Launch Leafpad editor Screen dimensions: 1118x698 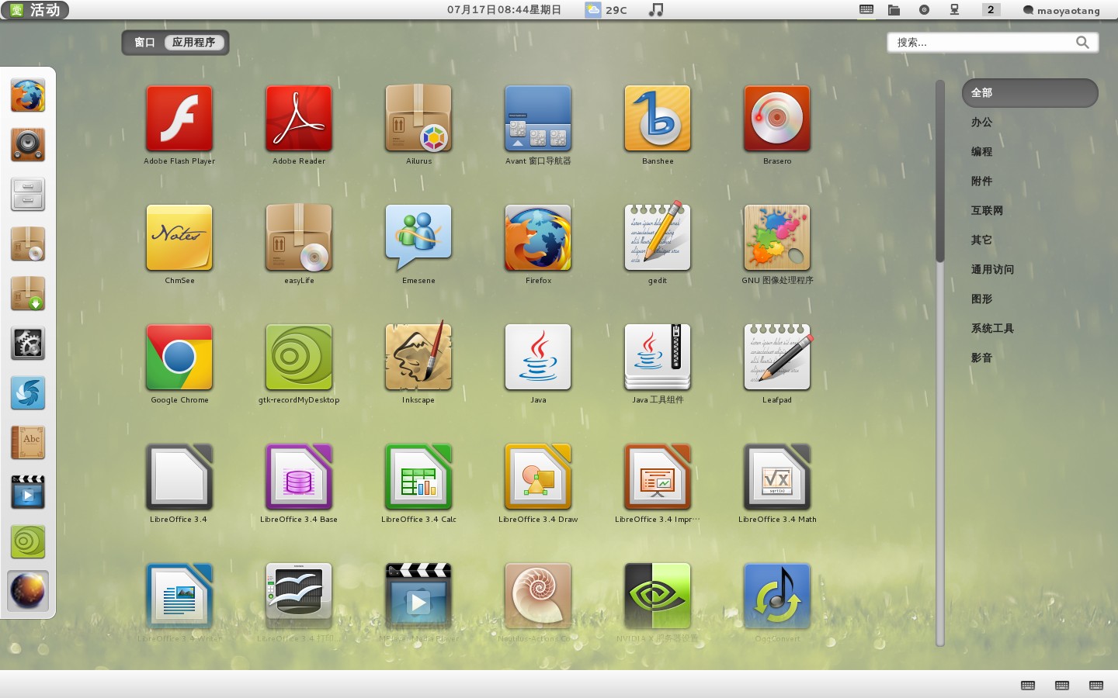click(x=777, y=358)
